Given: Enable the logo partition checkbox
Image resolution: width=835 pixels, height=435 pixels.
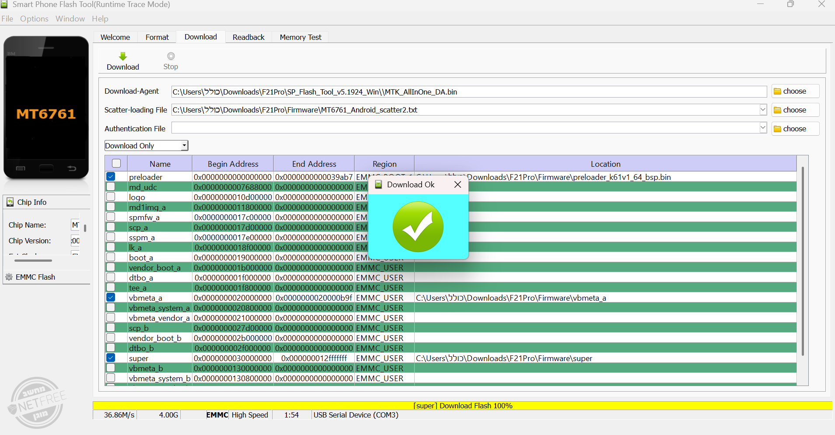Looking at the screenshot, I should [111, 197].
